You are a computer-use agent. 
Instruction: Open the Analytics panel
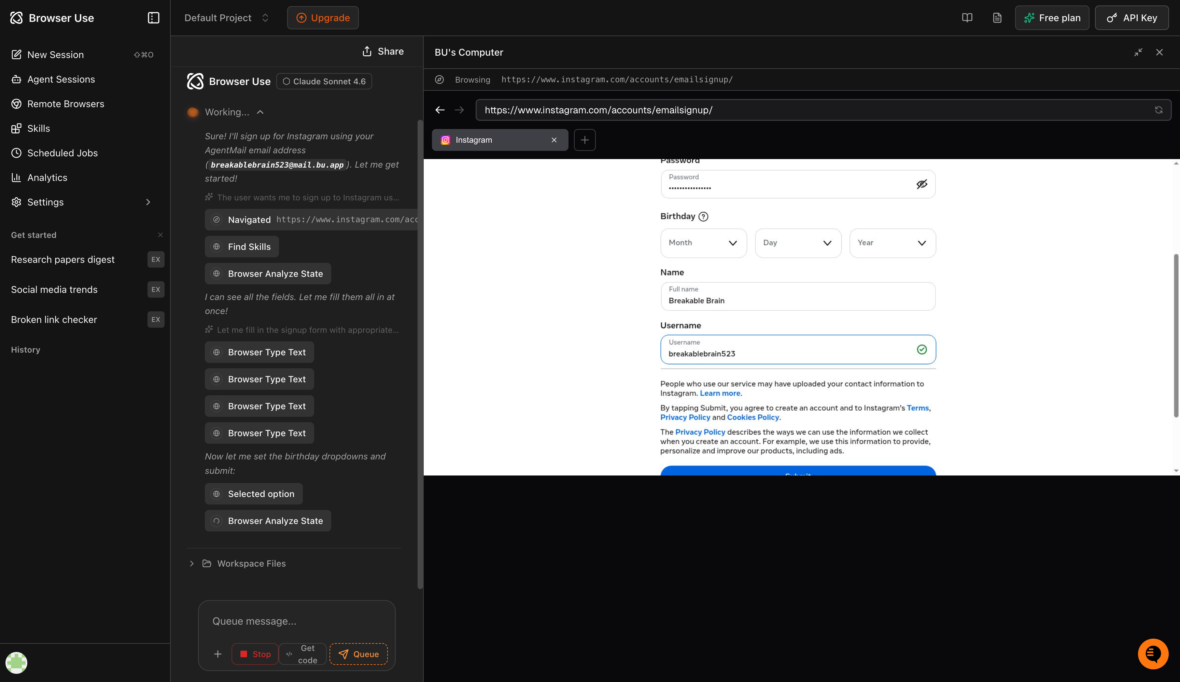click(47, 177)
